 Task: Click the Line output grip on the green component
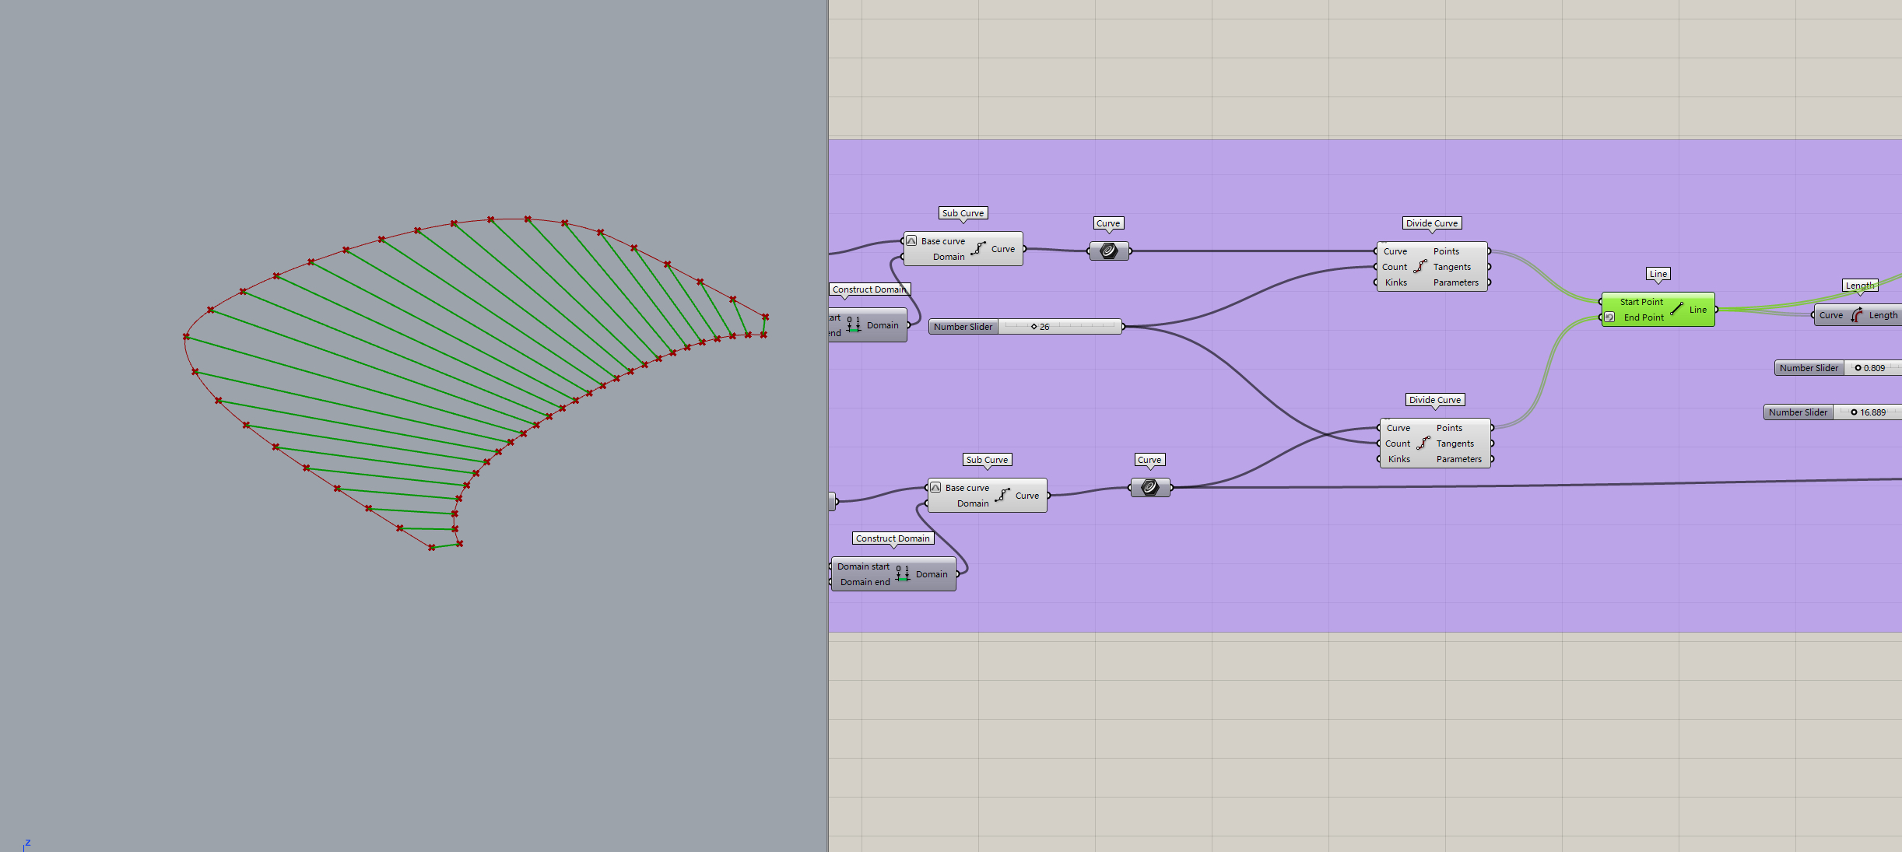(1716, 310)
